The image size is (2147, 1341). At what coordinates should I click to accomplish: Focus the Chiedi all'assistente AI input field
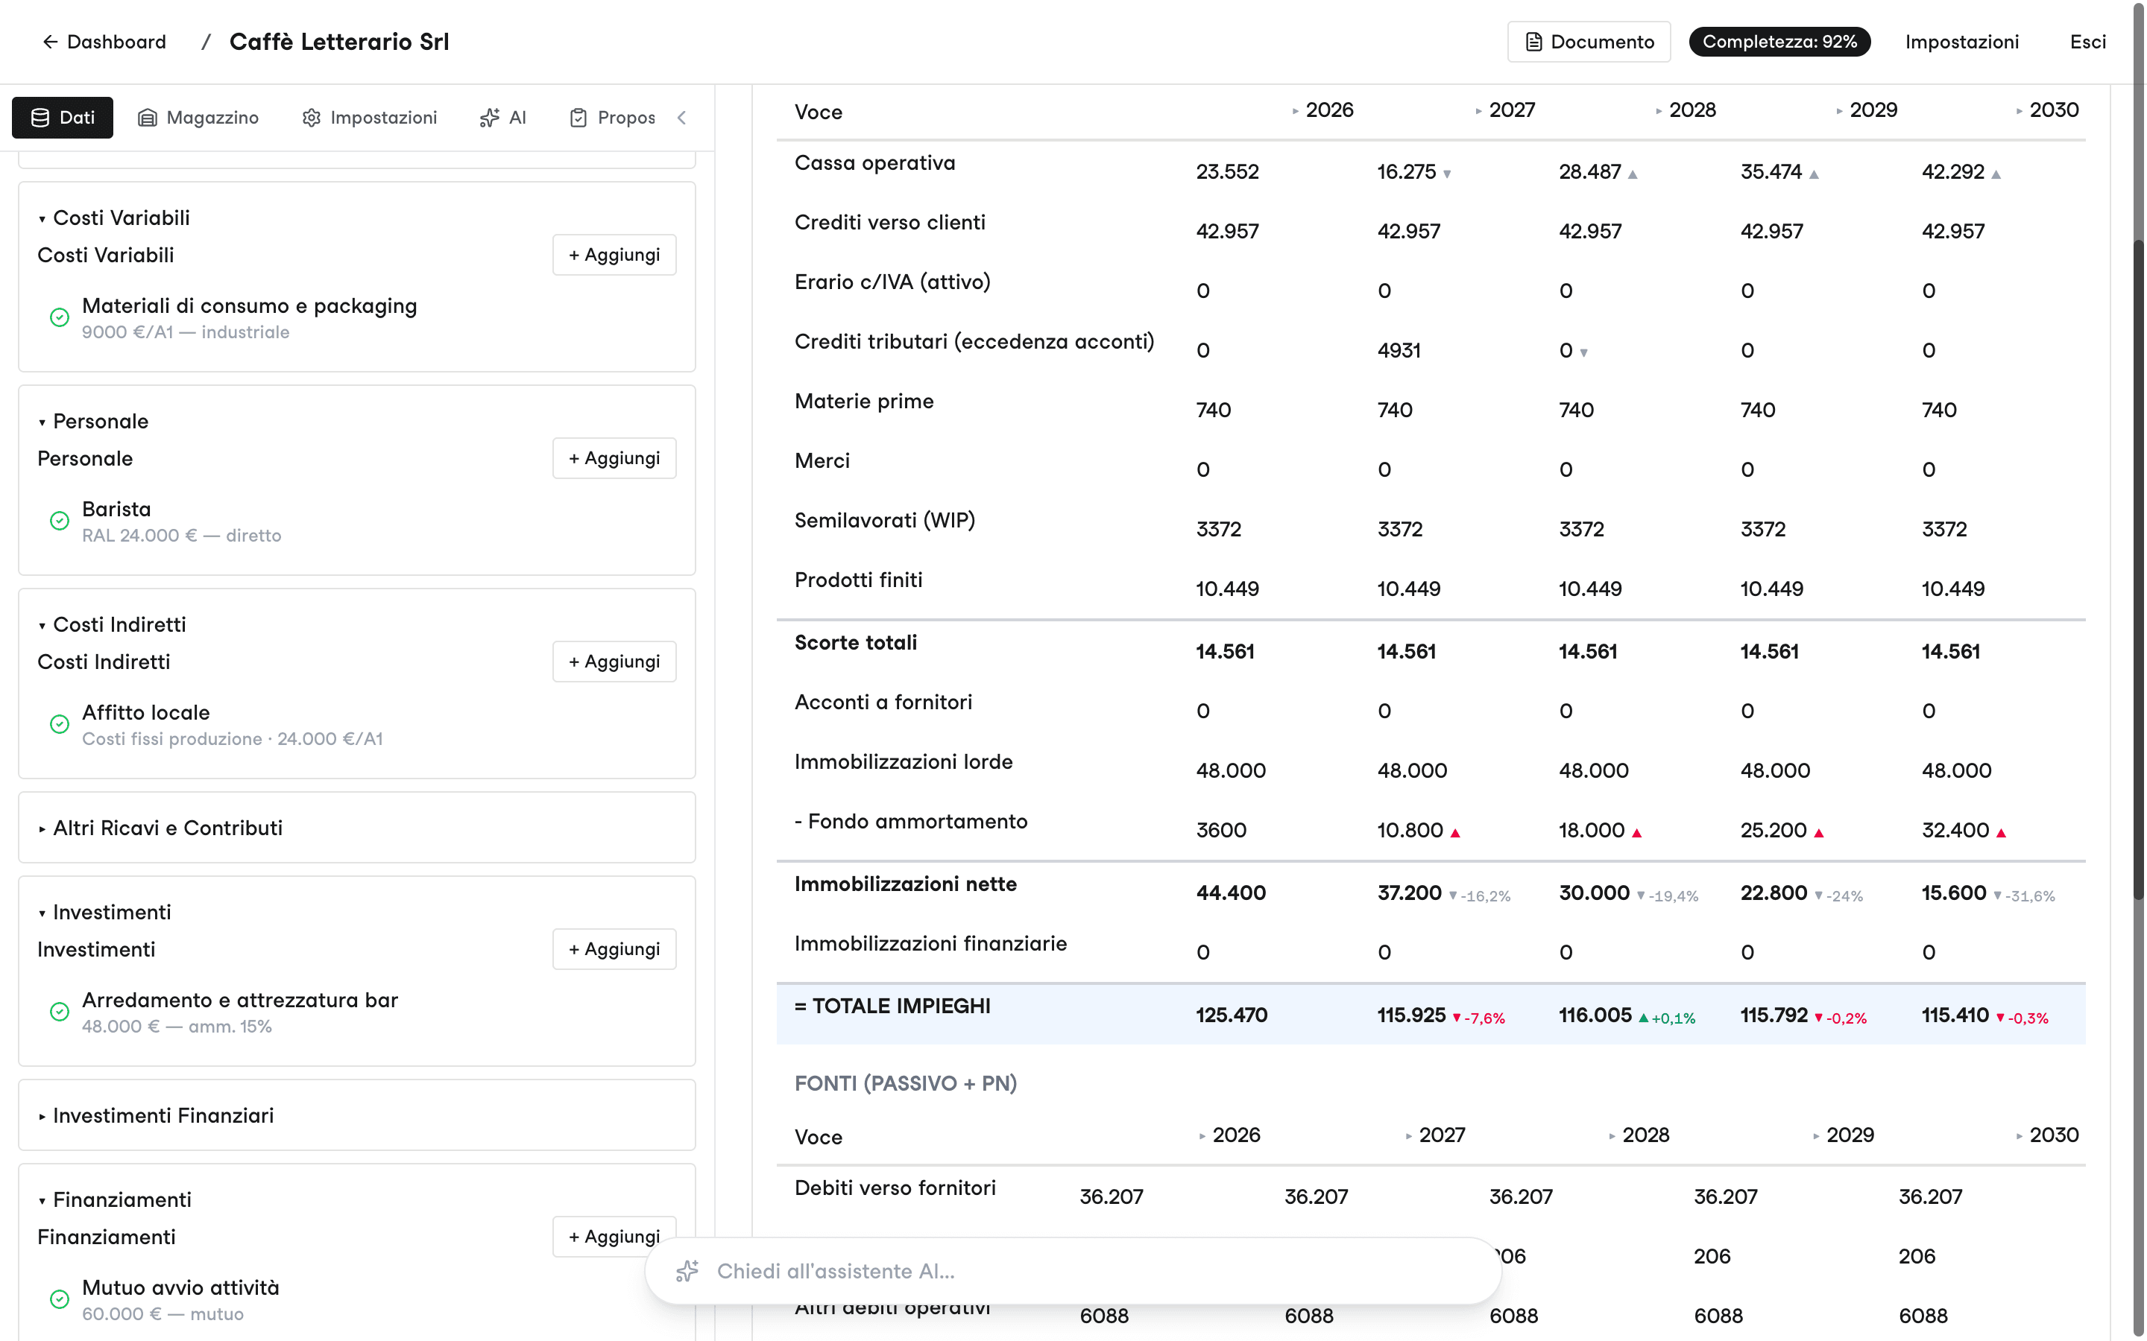point(1073,1271)
